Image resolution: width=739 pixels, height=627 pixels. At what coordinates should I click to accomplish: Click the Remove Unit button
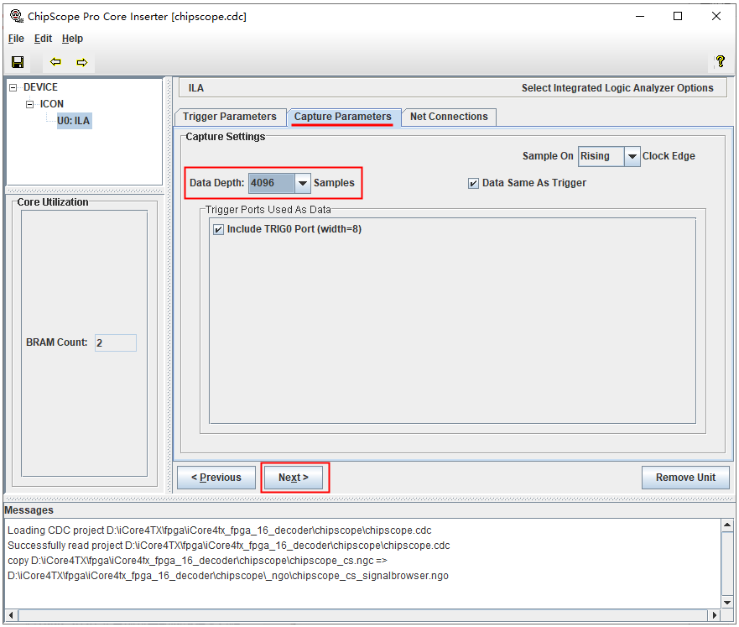tap(685, 478)
